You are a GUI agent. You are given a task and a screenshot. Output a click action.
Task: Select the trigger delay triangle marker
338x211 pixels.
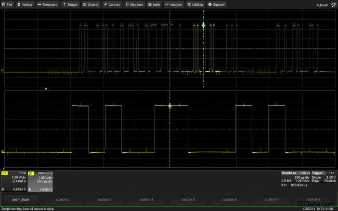[46, 88]
